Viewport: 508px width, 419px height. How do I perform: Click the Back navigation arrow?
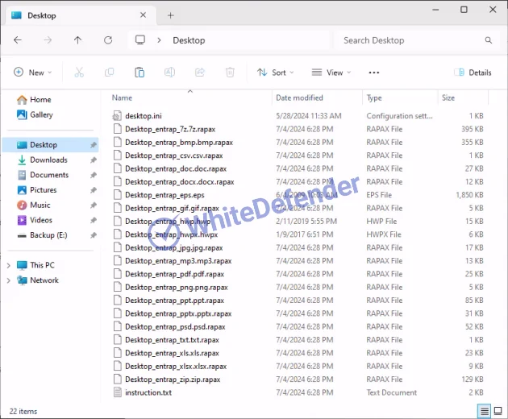tap(18, 40)
